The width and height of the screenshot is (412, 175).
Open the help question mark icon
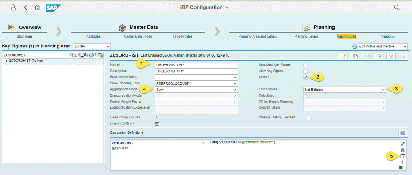[354, 47]
